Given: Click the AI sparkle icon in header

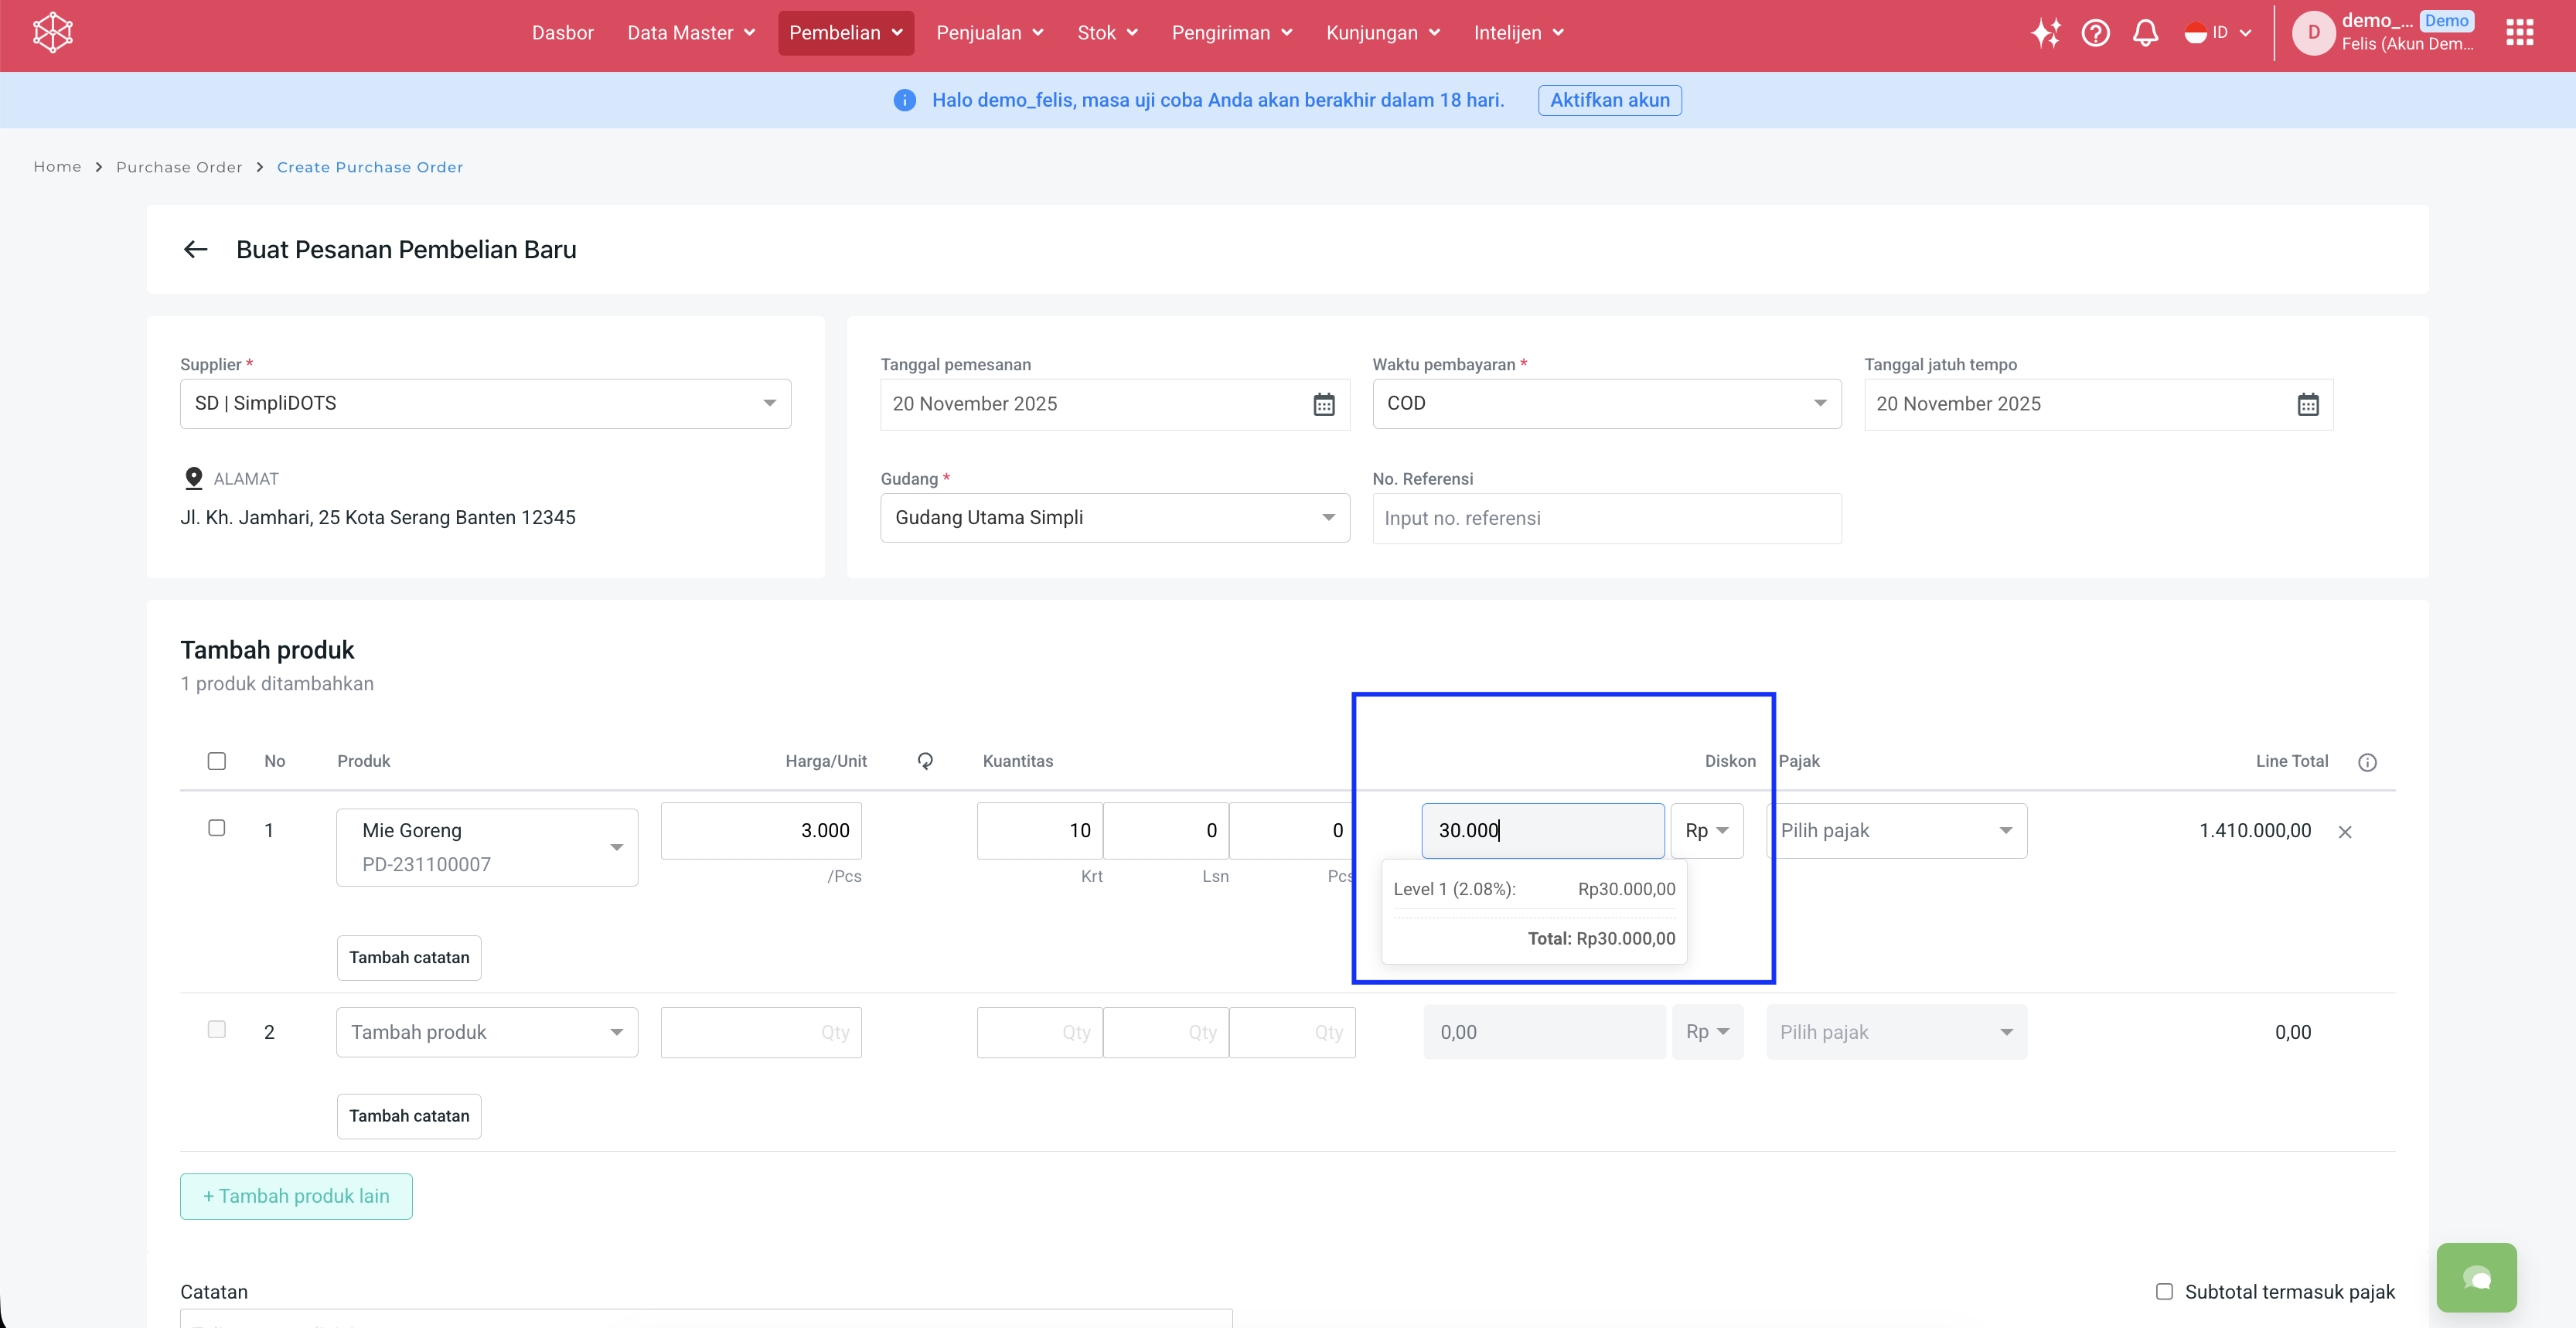Looking at the screenshot, I should (x=2045, y=33).
